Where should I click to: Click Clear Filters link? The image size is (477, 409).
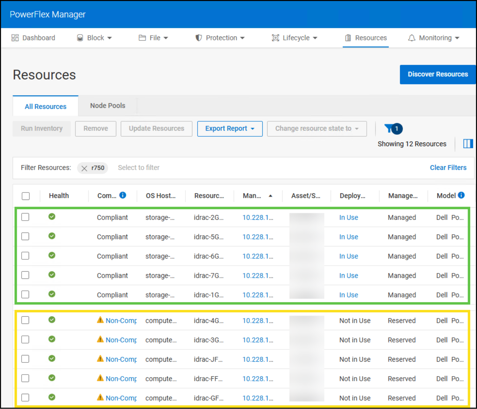coord(448,168)
